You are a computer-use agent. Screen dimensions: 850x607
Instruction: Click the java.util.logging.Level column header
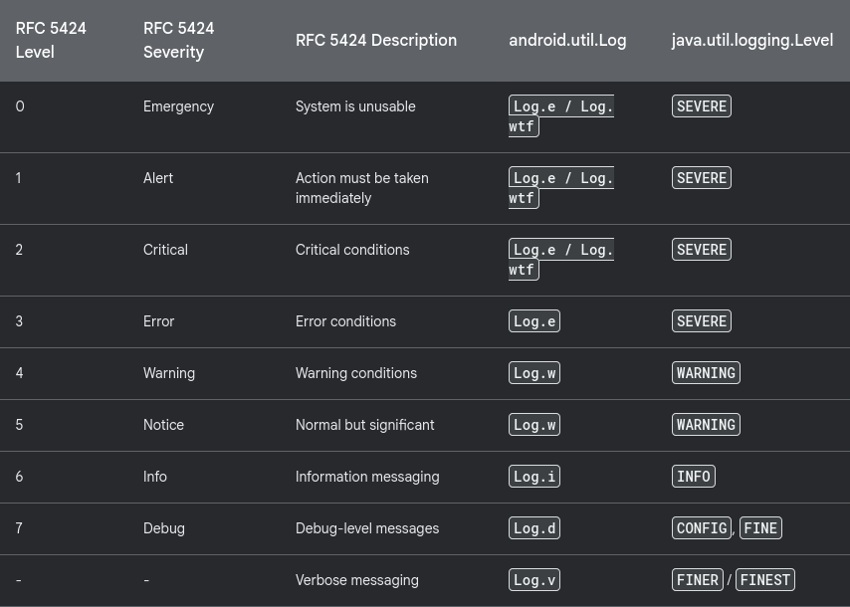click(751, 40)
